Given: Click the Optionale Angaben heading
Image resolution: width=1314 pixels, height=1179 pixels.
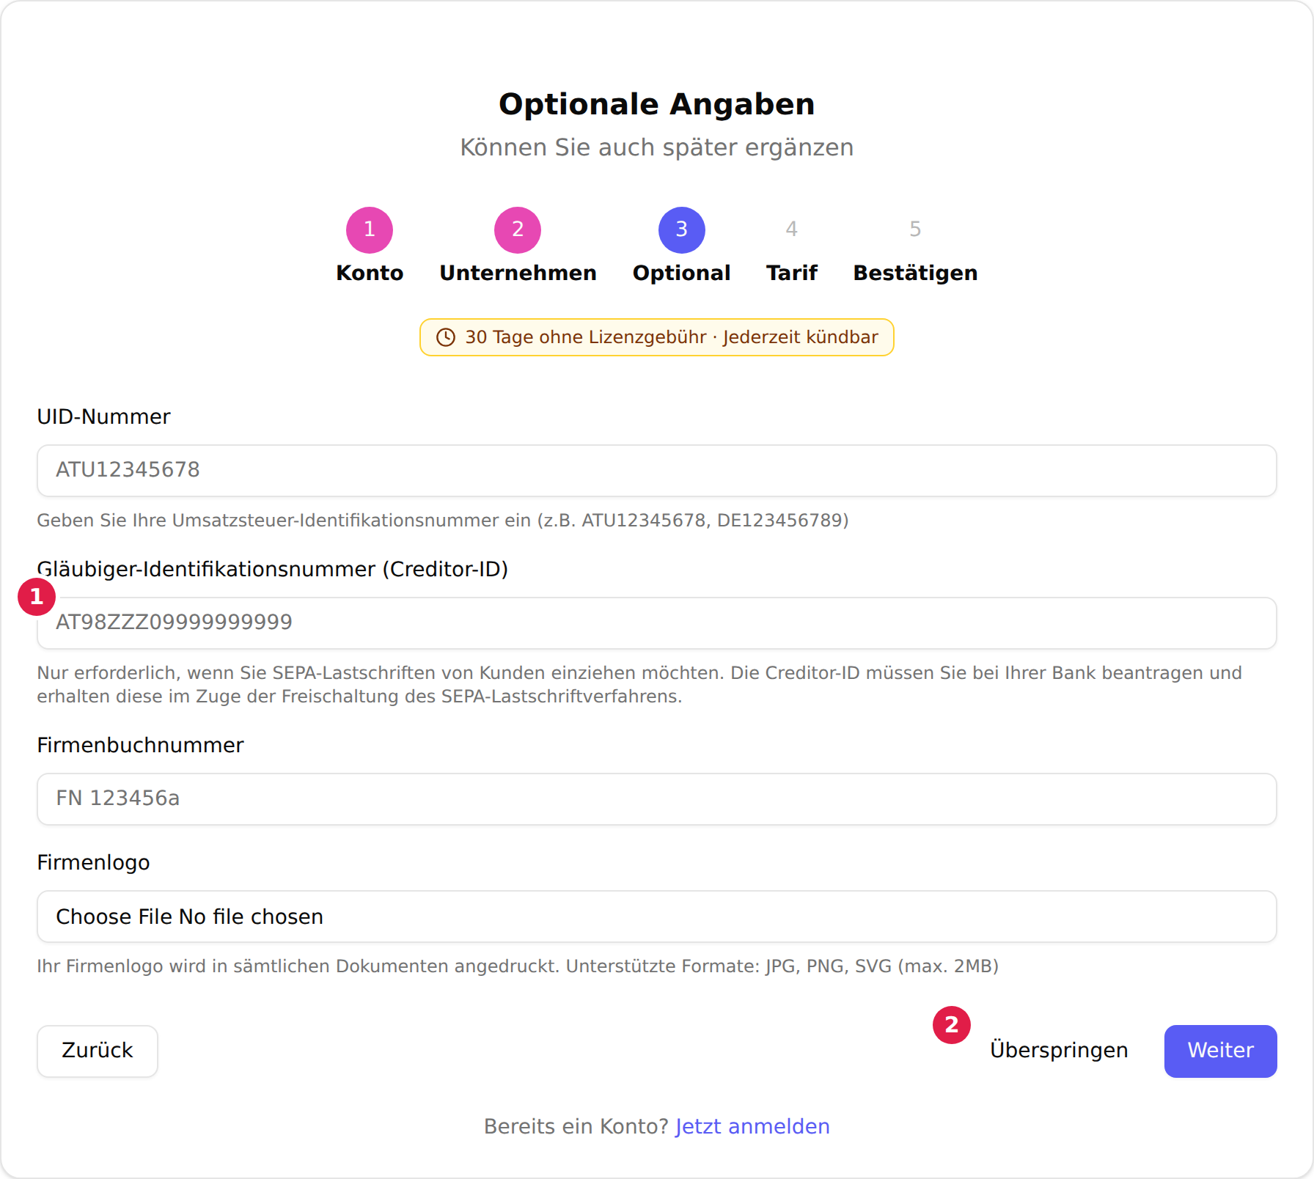Looking at the screenshot, I should pos(657,104).
